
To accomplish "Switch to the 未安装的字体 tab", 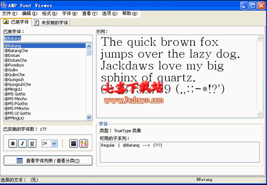I will point(51,23).
